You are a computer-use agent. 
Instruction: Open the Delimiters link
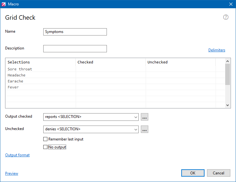coord(217,50)
